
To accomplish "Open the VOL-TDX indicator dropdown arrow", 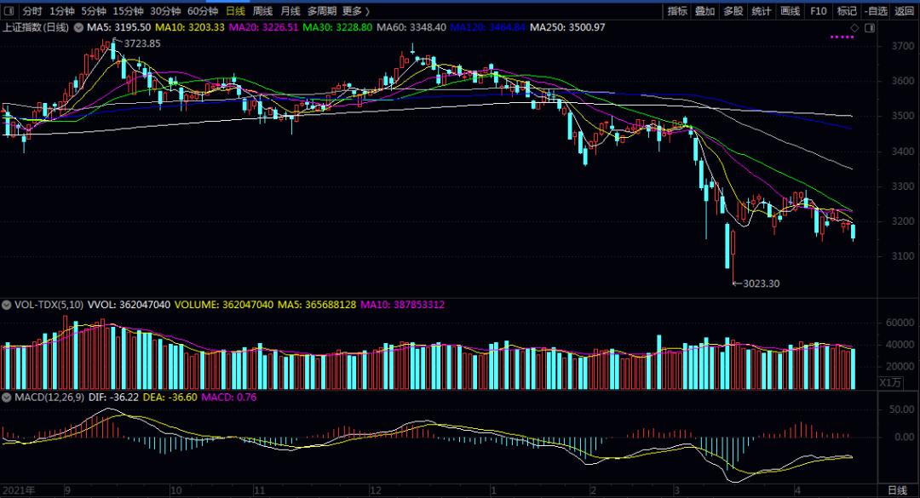I will coord(7,305).
